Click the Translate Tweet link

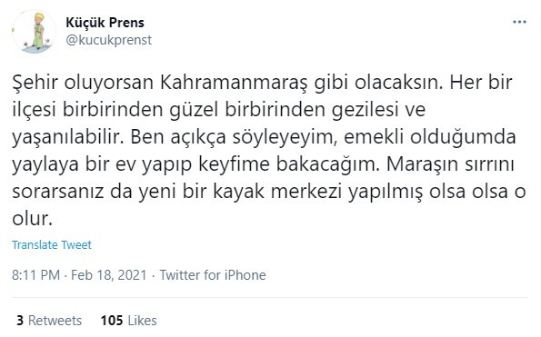(52, 244)
